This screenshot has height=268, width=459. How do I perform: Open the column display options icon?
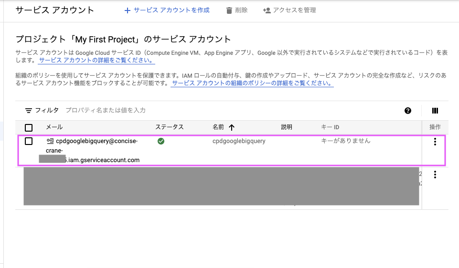click(435, 111)
